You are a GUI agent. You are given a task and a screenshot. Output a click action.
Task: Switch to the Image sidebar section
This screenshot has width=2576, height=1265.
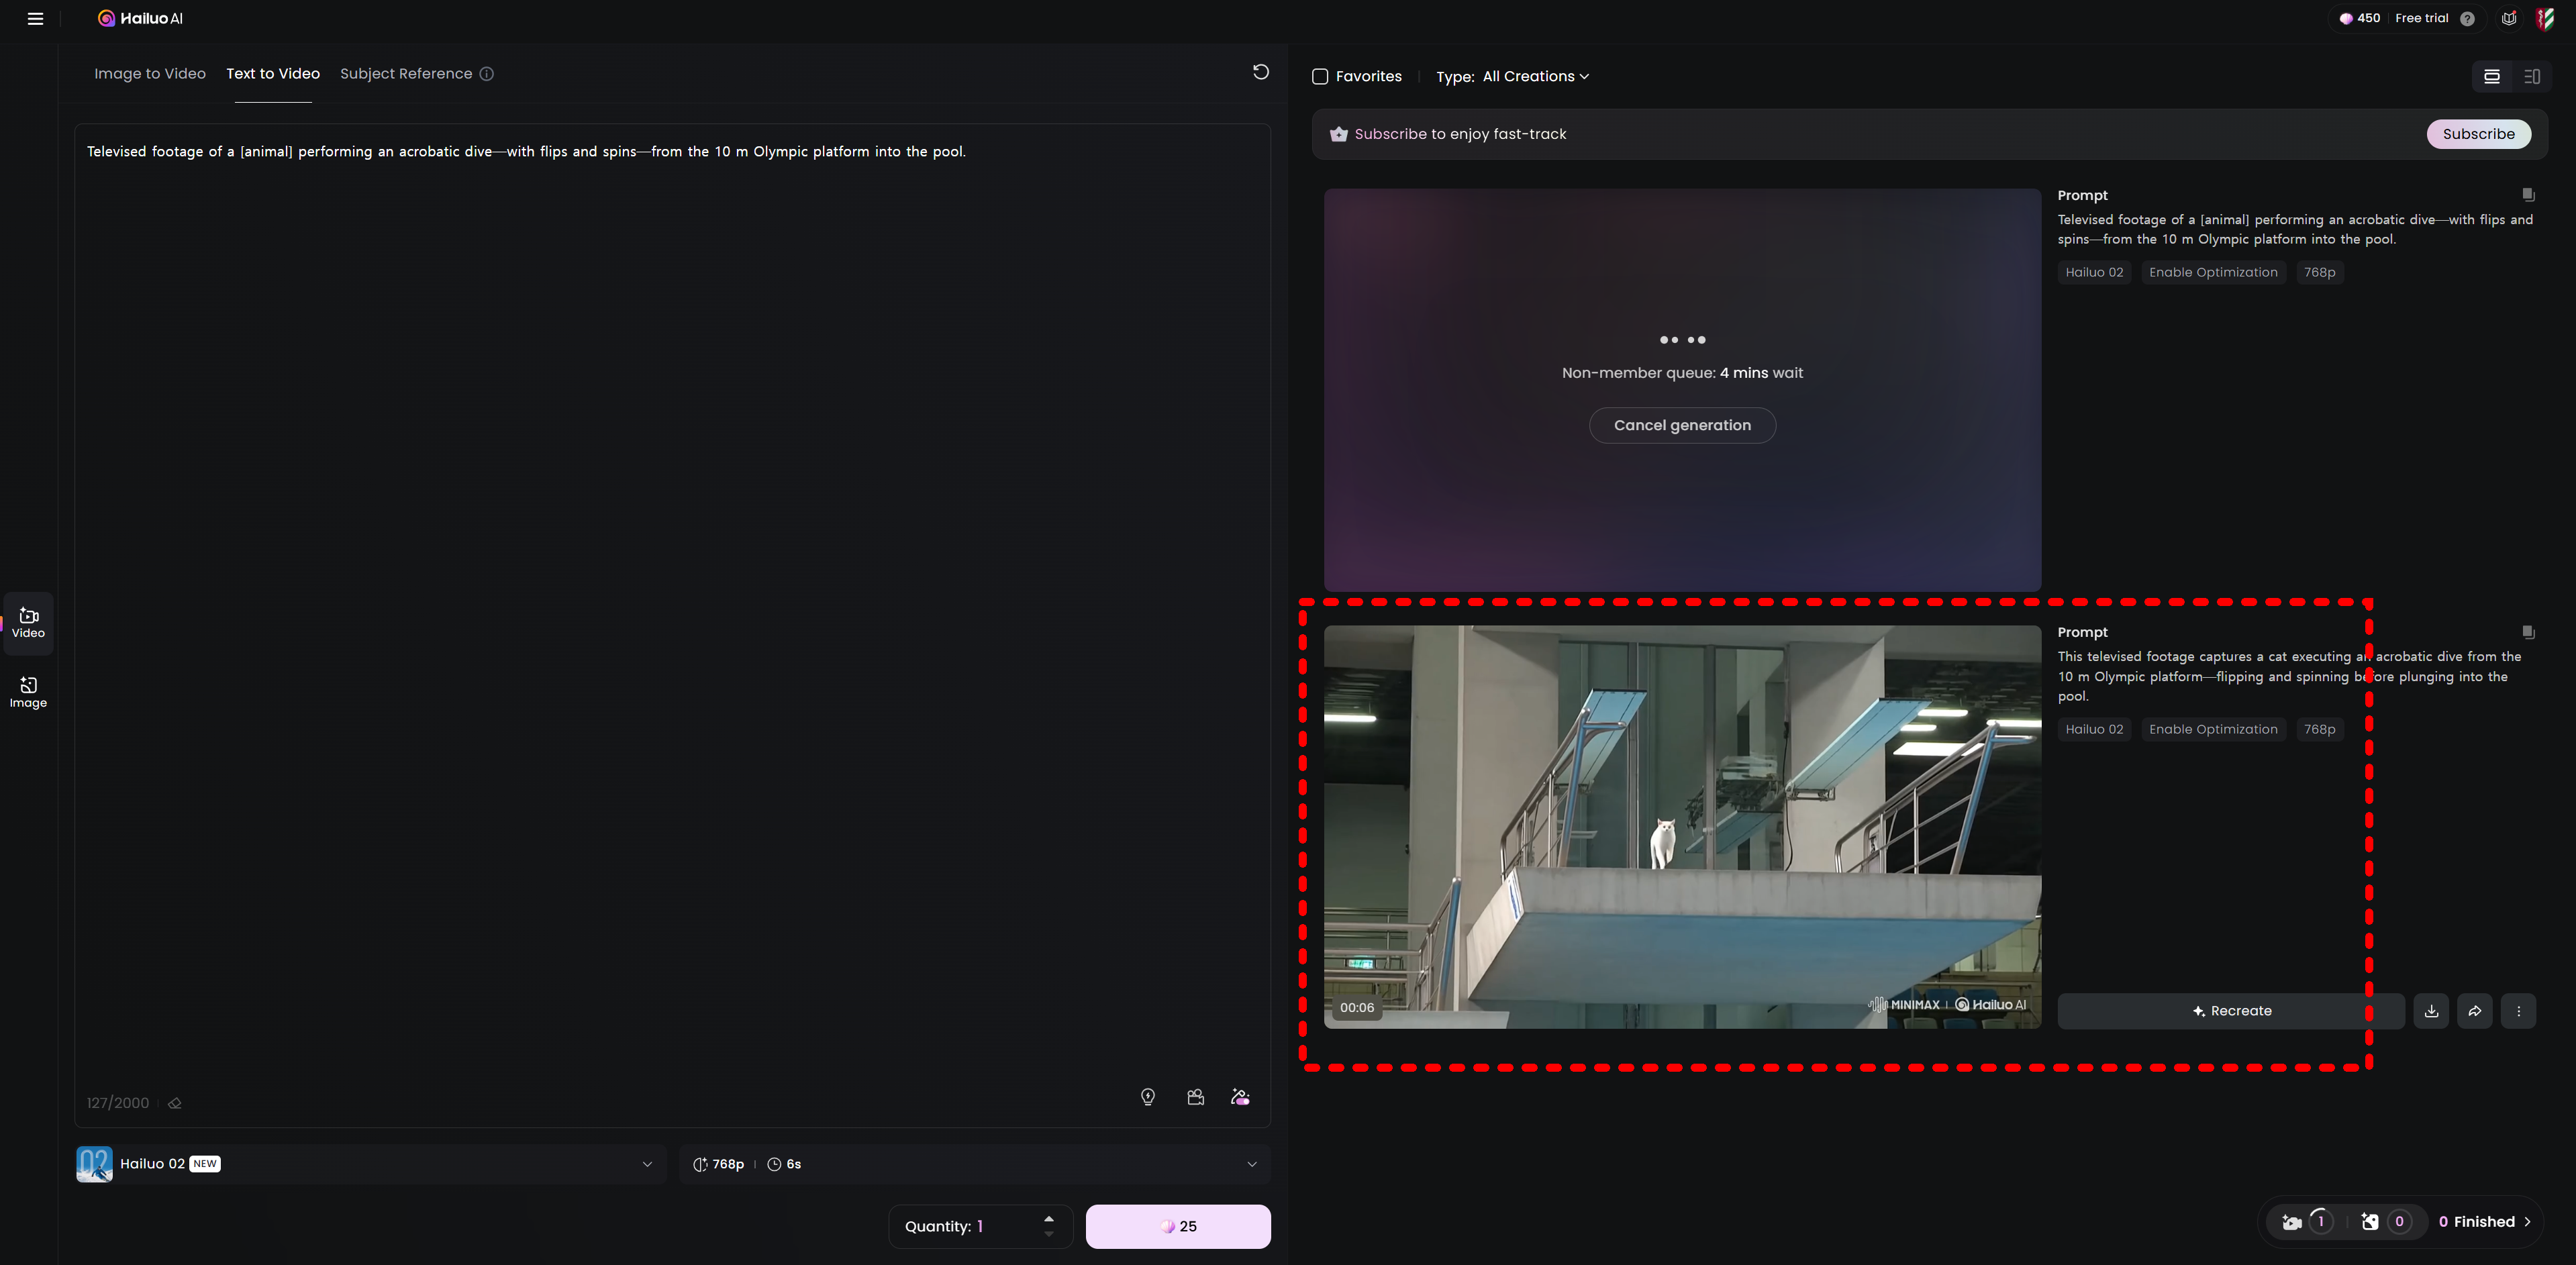[28, 691]
